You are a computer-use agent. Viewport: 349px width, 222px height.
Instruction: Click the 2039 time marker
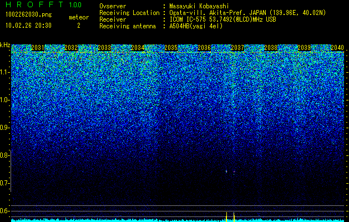[x=304, y=48]
